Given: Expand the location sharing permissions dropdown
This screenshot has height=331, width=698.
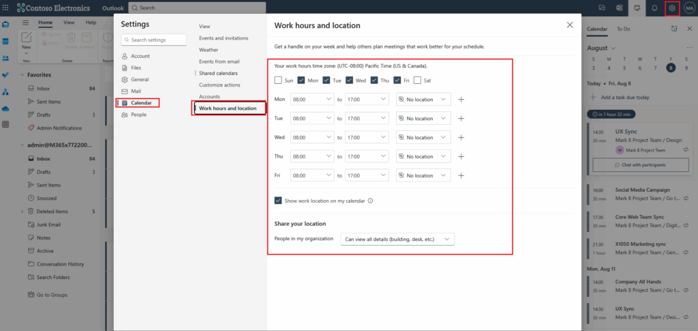Looking at the screenshot, I should 397,239.
